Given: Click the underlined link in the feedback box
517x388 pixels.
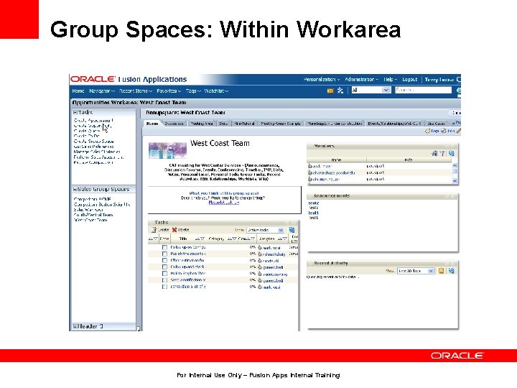Looking at the screenshot, I should 224,203.
